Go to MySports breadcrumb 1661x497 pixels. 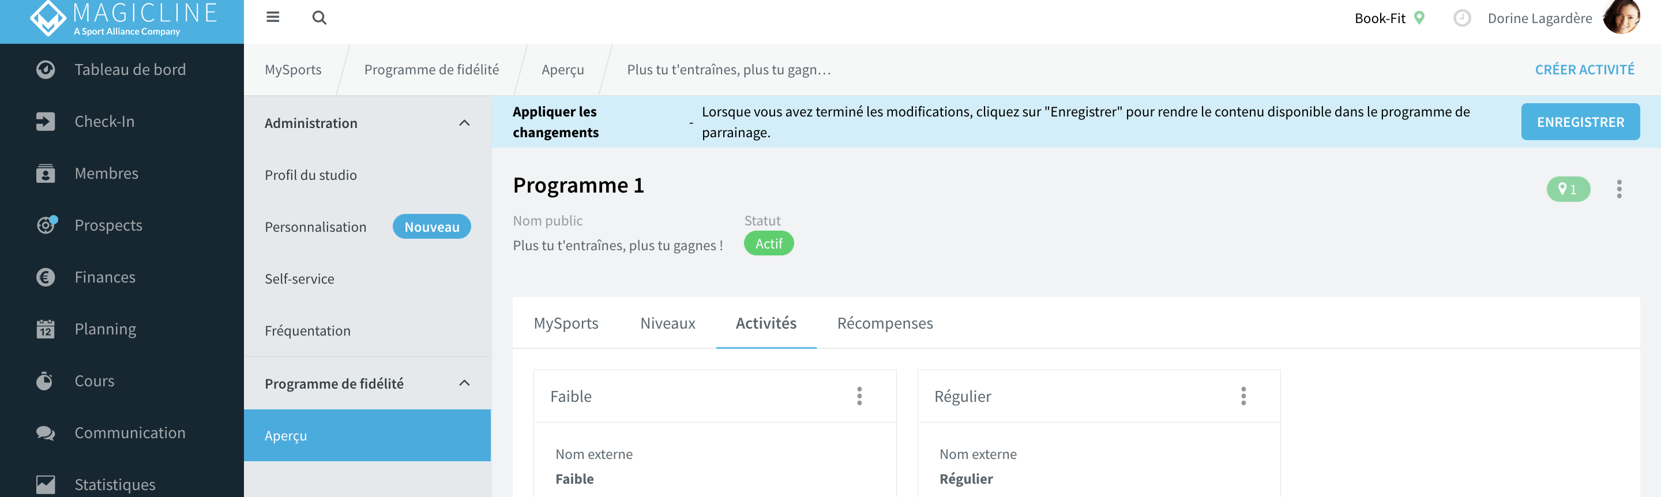click(293, 70)
